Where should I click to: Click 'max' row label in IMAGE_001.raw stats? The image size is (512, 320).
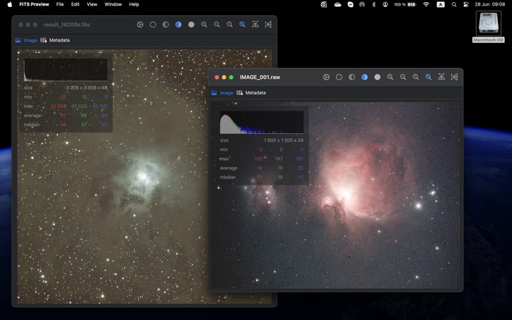(x=225, y=159)
